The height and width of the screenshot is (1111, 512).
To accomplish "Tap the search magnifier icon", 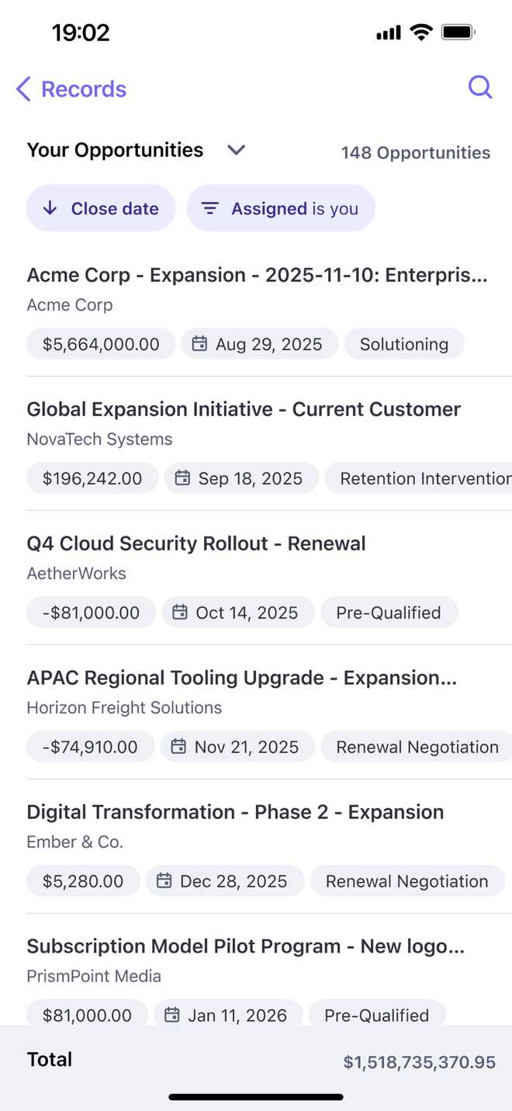I will 480,87.
